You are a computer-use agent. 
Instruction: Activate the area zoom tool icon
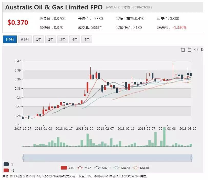(183, 50)
